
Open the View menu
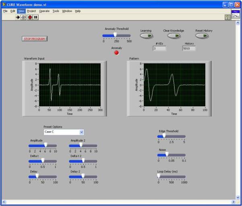pyautogui.click(x=21, y=11)
